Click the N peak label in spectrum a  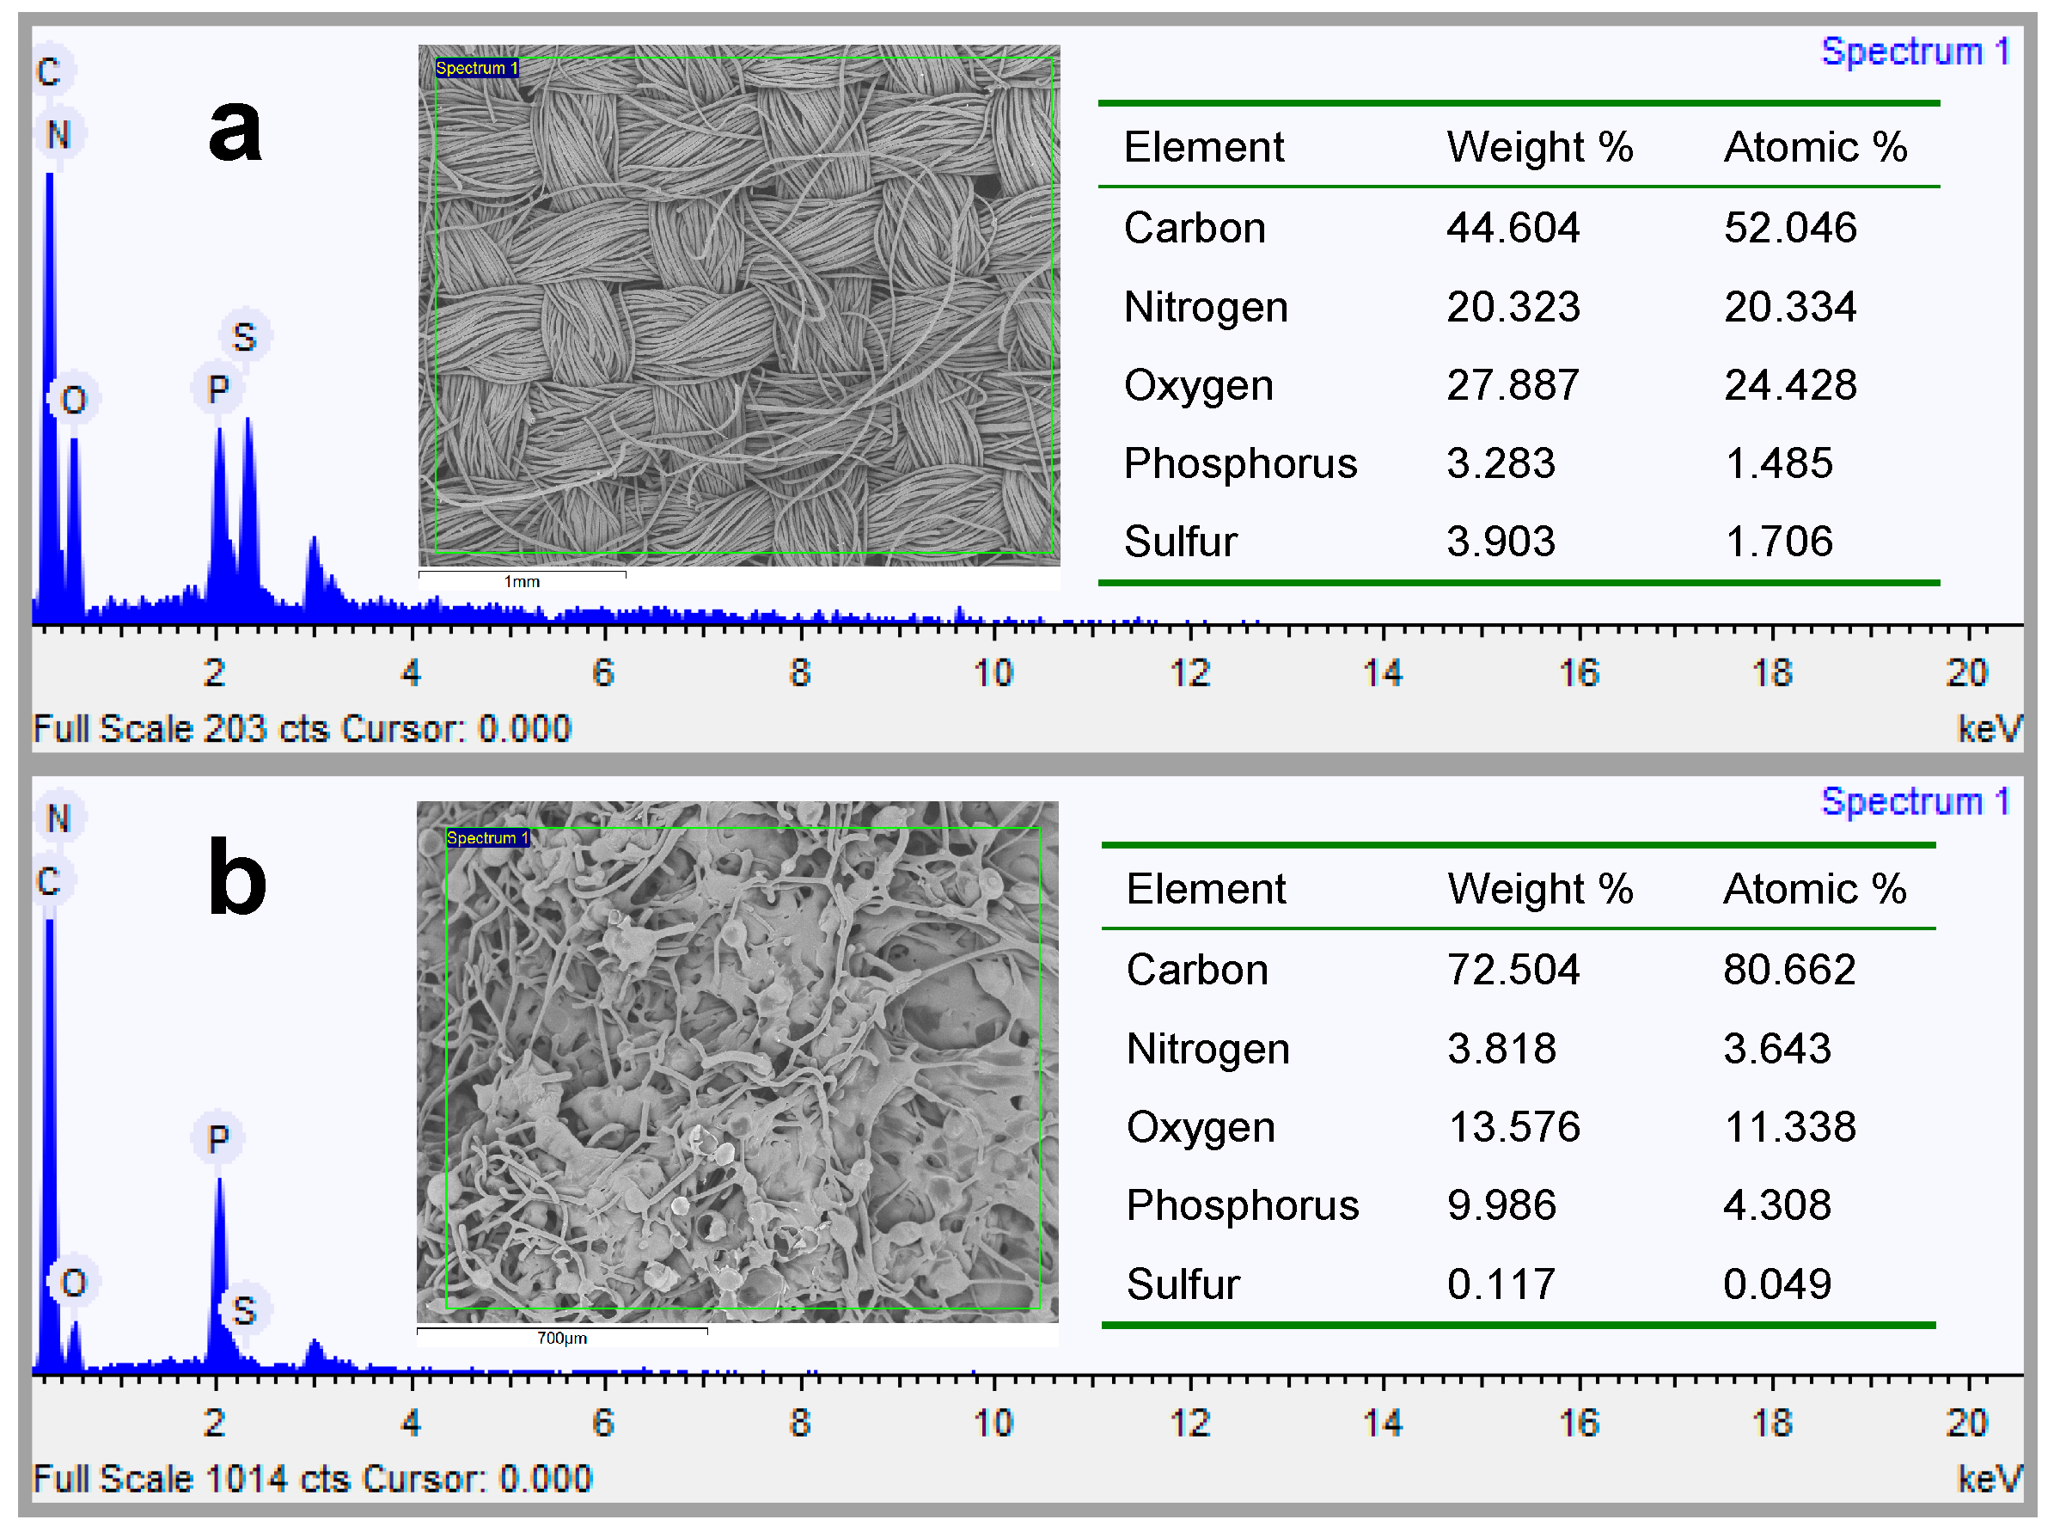click(58, 135)
